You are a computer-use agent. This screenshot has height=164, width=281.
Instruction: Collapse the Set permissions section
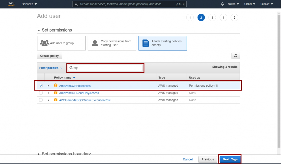(x=39, y=30)
